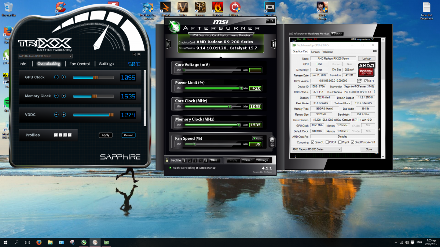
Task: Click the Lookup button in GPU-Z
Action: (x=367, y=59)
